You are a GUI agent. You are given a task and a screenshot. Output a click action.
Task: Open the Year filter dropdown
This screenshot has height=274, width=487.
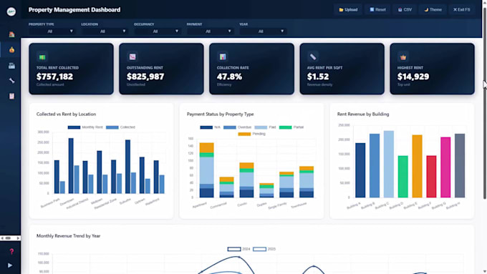coord(263,31)
